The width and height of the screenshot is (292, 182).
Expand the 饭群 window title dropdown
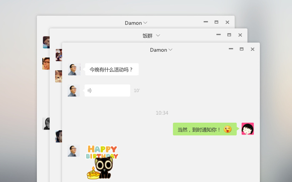tap(158, 35)
